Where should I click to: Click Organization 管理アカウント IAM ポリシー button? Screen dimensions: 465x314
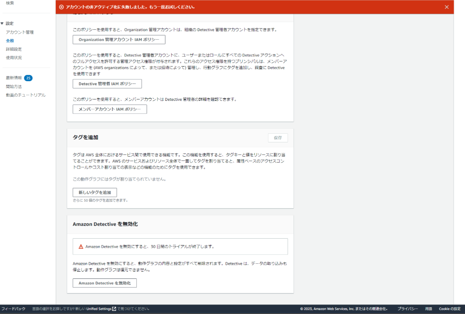click(119, 40)
